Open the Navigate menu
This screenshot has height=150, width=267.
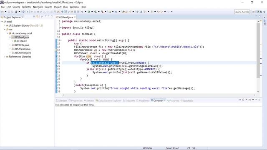point(38,7)
